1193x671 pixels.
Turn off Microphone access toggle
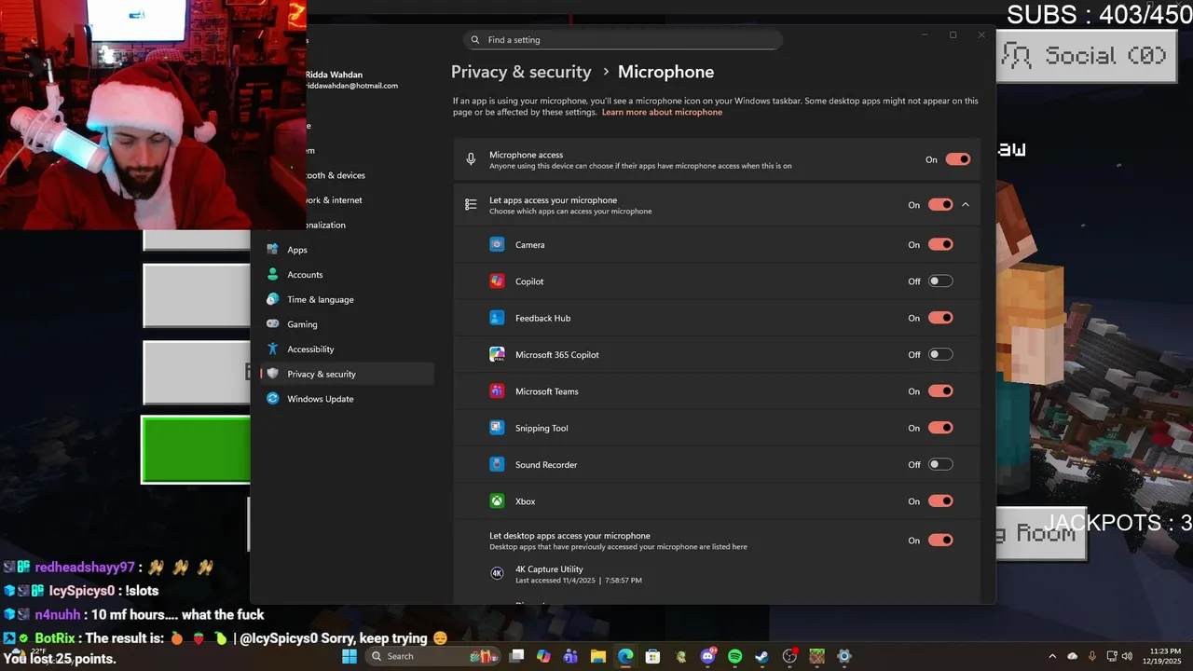[x=958, y=159]
